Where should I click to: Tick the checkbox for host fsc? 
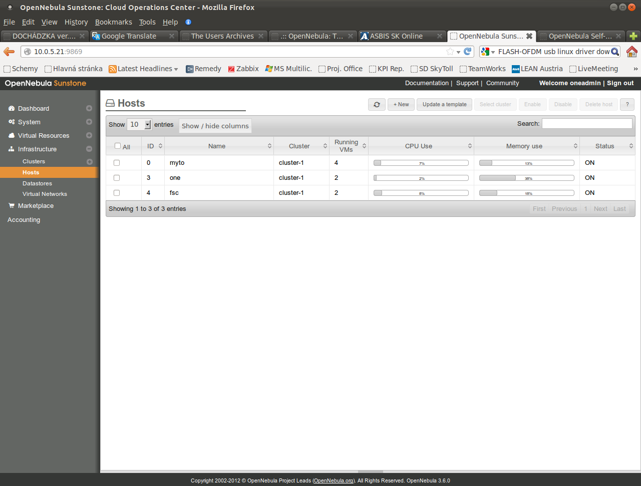(117, 193)
